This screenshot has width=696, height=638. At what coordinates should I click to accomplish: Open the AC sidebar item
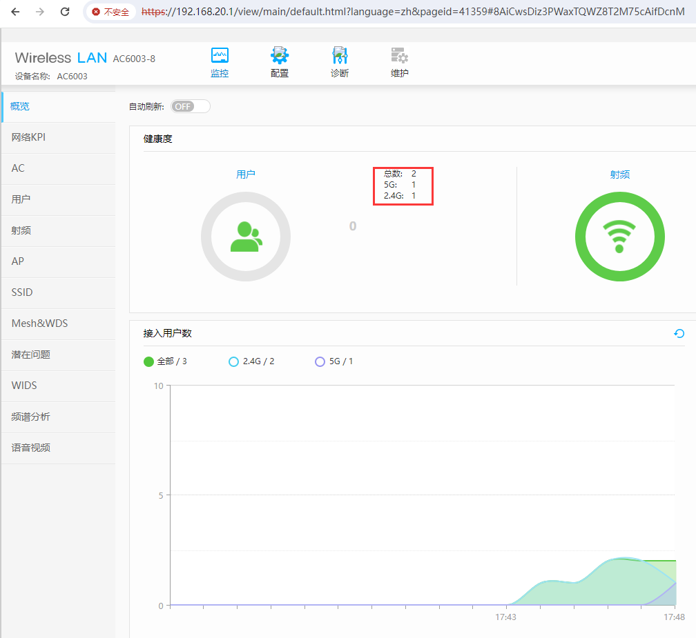coord(59,168)
